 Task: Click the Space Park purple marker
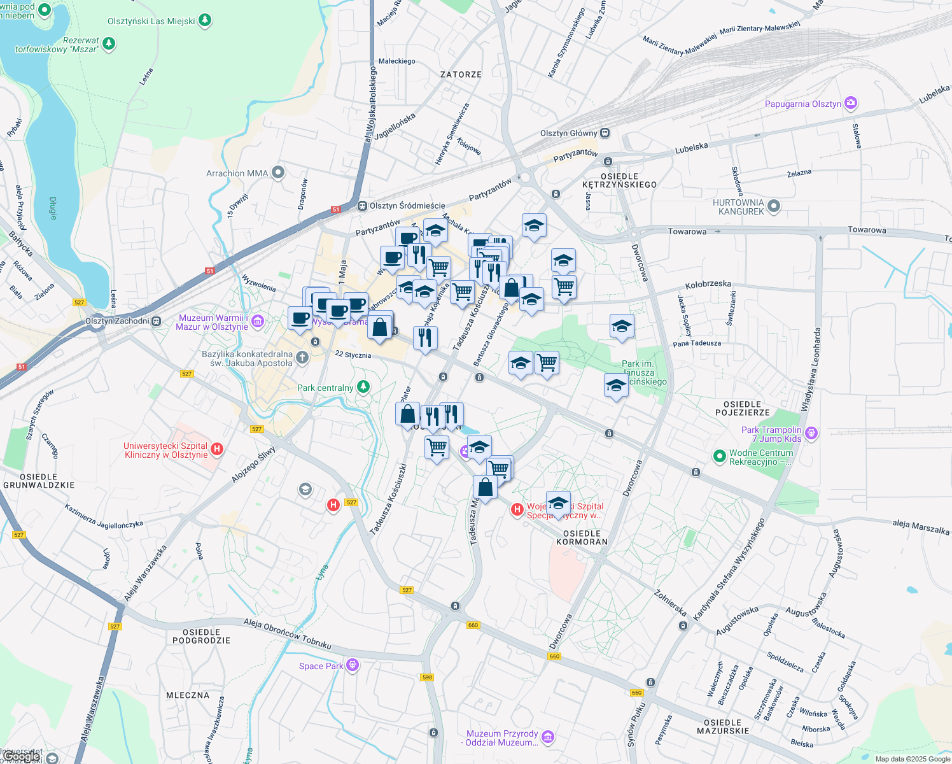pos(351,665)
